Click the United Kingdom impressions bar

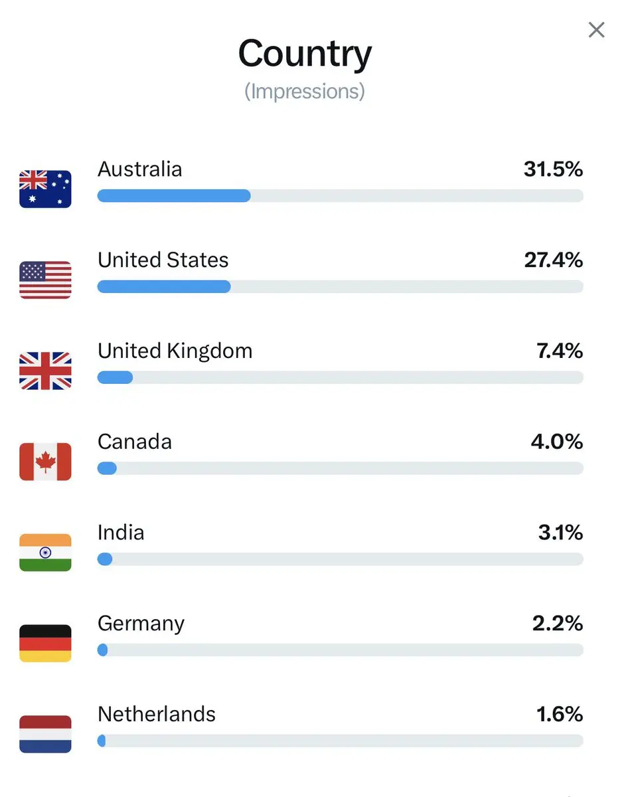click(x=340, y=377)
